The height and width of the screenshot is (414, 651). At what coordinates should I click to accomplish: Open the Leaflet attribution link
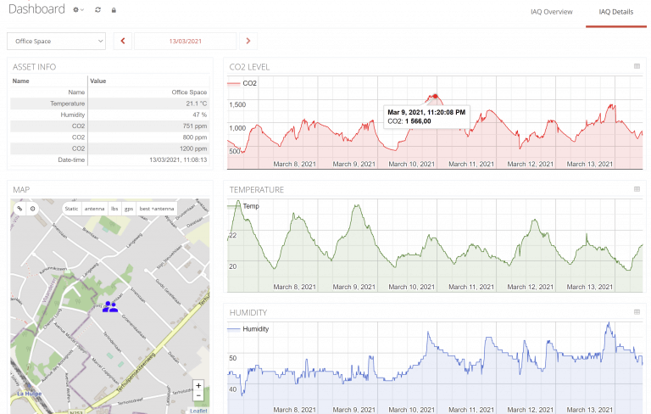coord(198,411)
